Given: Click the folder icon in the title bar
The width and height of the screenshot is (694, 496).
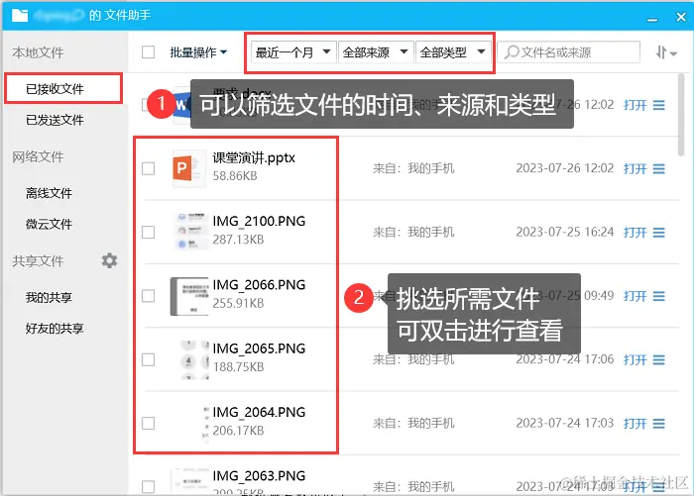Looking at the screenshot, I should [20, 16].
